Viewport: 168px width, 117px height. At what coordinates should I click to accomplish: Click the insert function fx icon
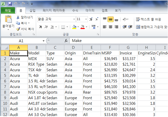[66, 41]
